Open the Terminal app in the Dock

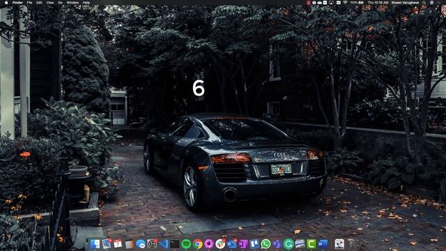[x=175, y=244]
